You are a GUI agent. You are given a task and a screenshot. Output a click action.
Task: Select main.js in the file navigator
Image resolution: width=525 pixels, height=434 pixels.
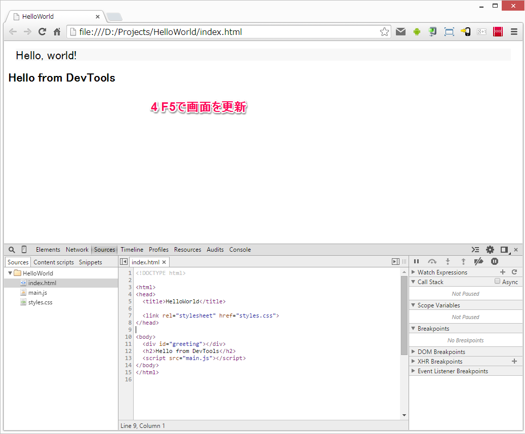click(37, 292)
